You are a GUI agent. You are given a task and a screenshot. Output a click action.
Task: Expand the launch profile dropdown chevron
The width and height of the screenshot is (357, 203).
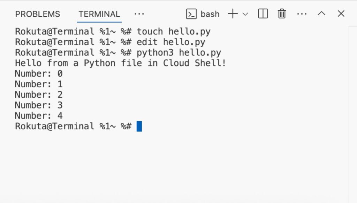tap(245, 14)
